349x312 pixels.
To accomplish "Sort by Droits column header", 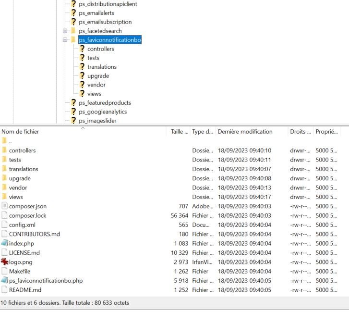I will point(300,132).
